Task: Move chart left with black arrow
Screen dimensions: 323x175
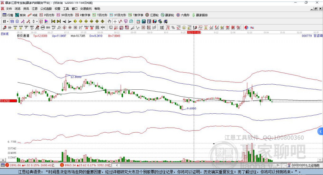Action: click(x=64, y=21)
